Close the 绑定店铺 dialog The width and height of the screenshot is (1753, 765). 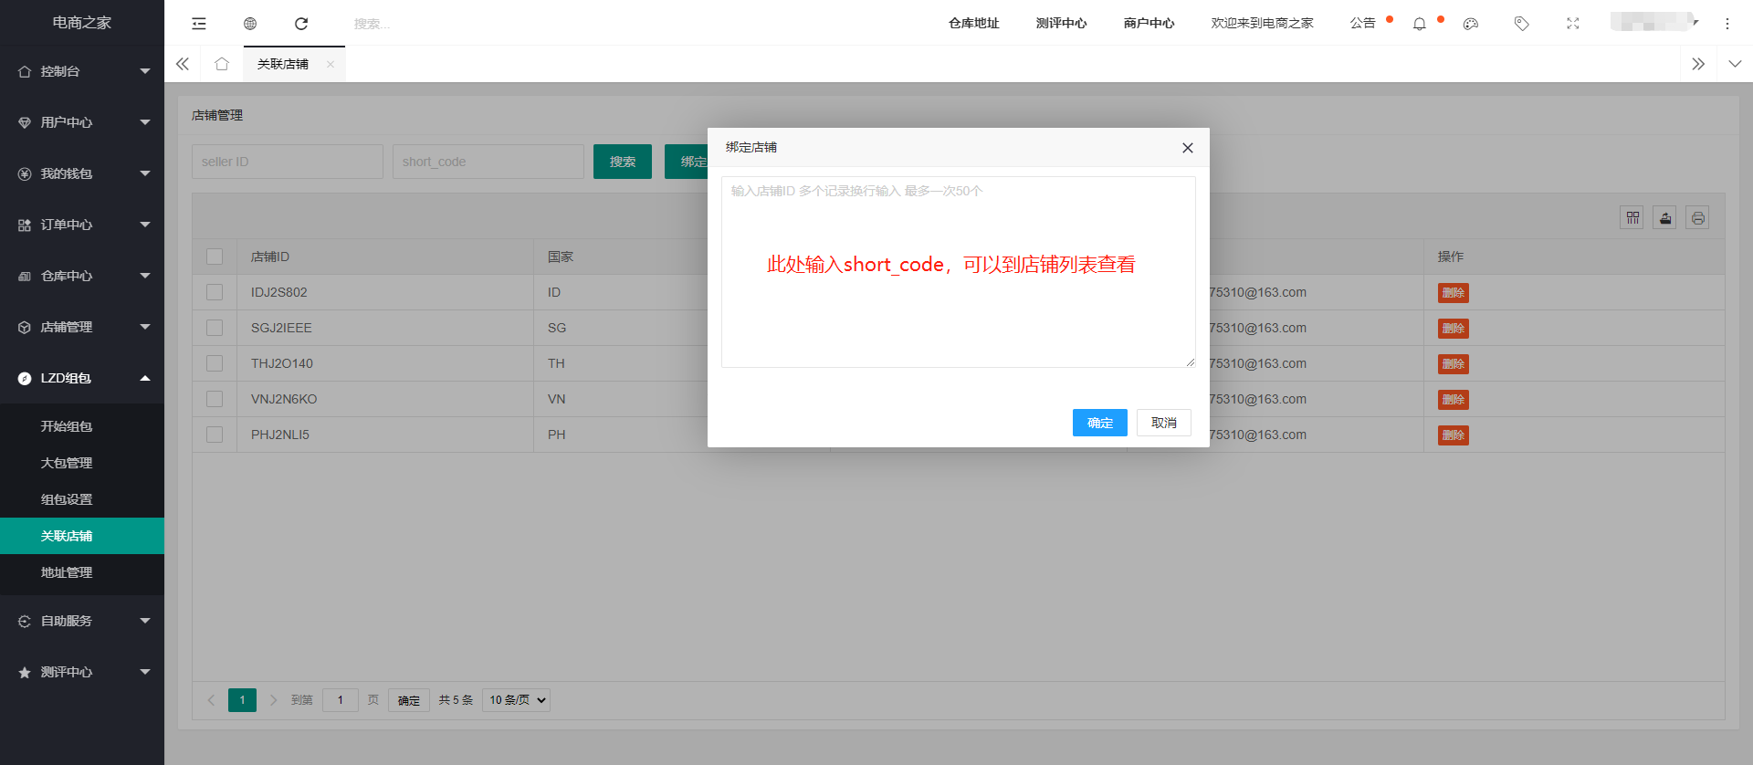click(1187, 148)
